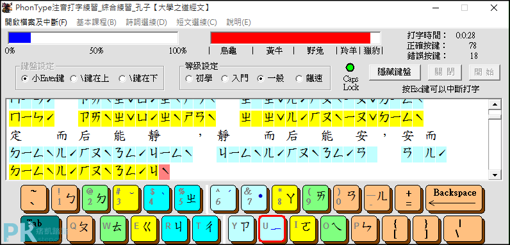The width and height of the screenshot is (510, 245).
Task: Open 基本課程(B) menu
Action: (x=96, y=22)
